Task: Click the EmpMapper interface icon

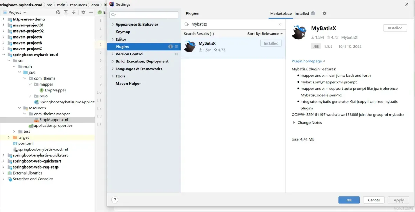Action: click(x=42, y=90)
